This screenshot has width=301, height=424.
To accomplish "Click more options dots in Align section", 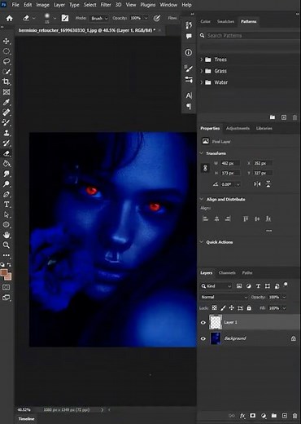I will [x=268, y=231].
